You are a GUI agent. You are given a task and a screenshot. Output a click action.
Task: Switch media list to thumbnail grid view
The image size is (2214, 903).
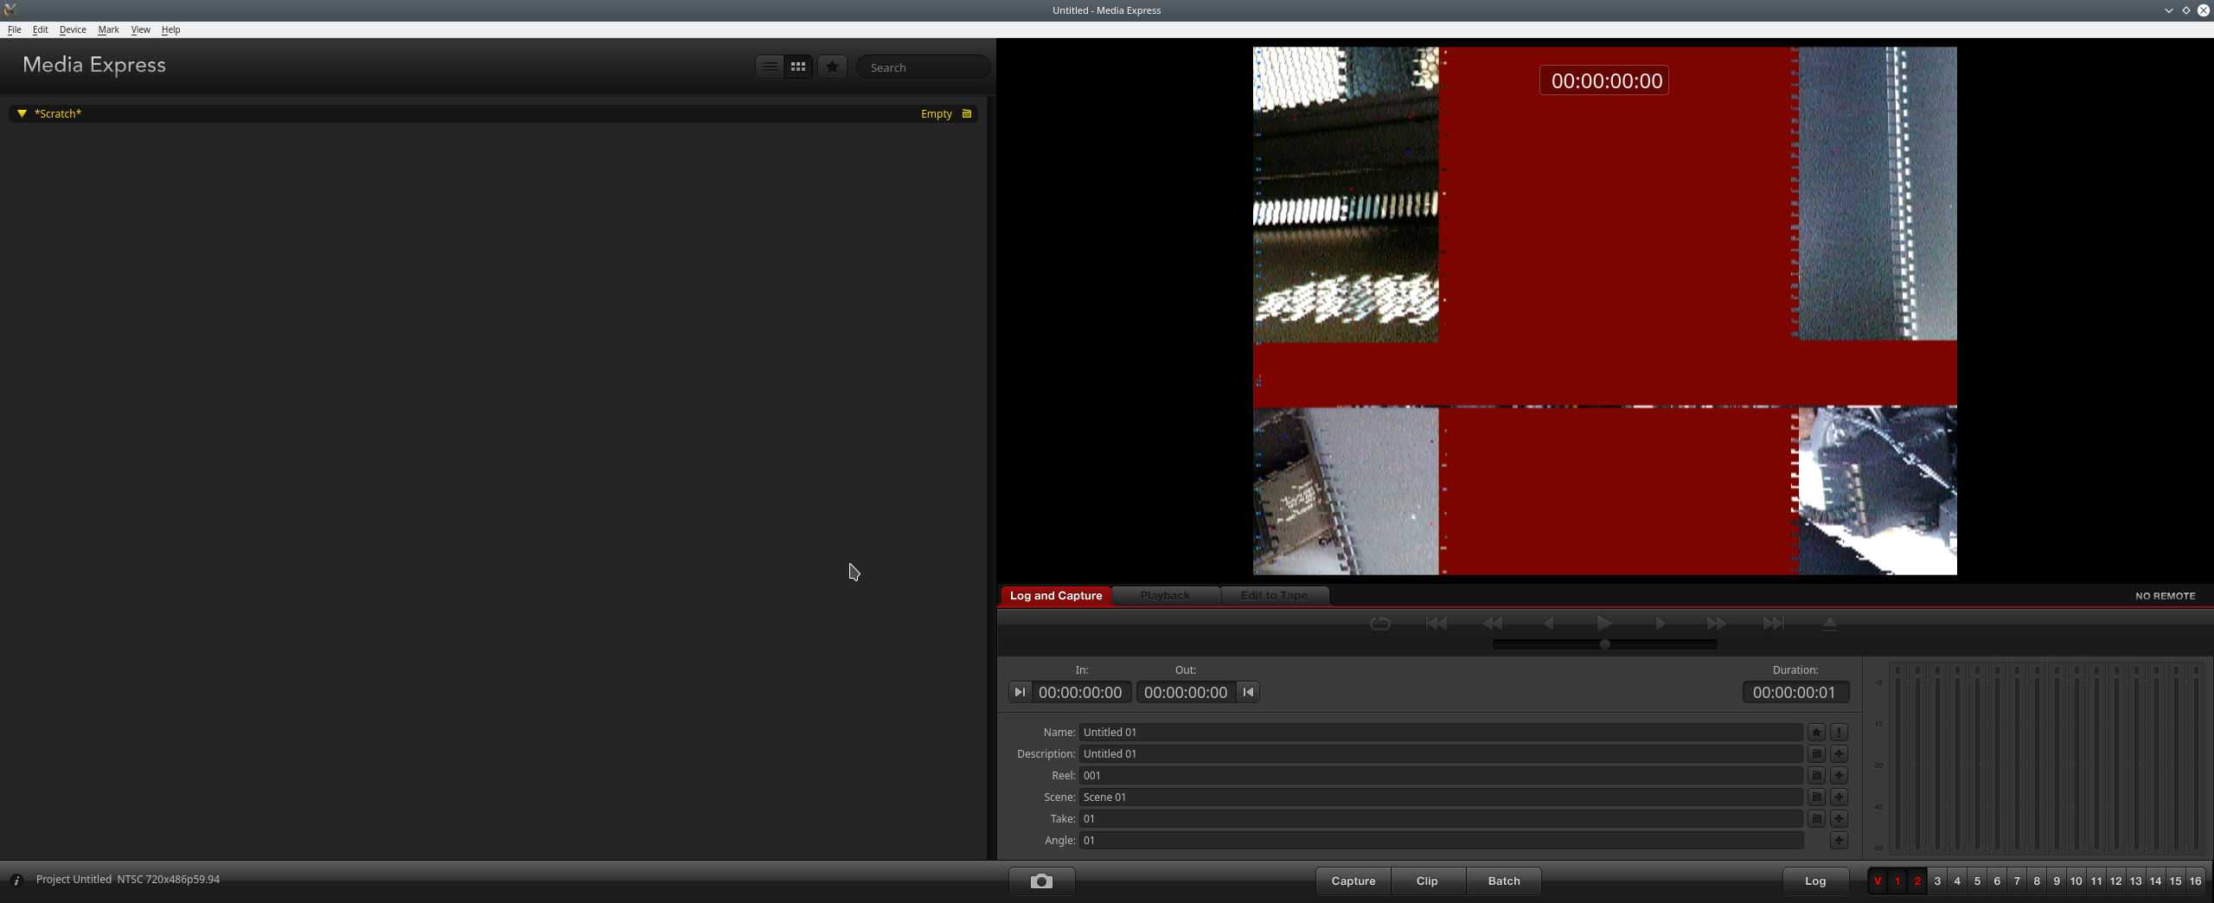click(798, 67)
